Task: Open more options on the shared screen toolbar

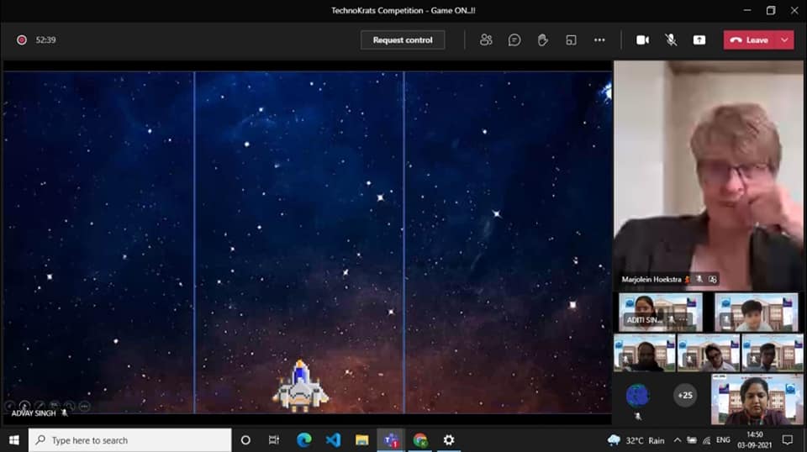Action: [x=84, y=407]
